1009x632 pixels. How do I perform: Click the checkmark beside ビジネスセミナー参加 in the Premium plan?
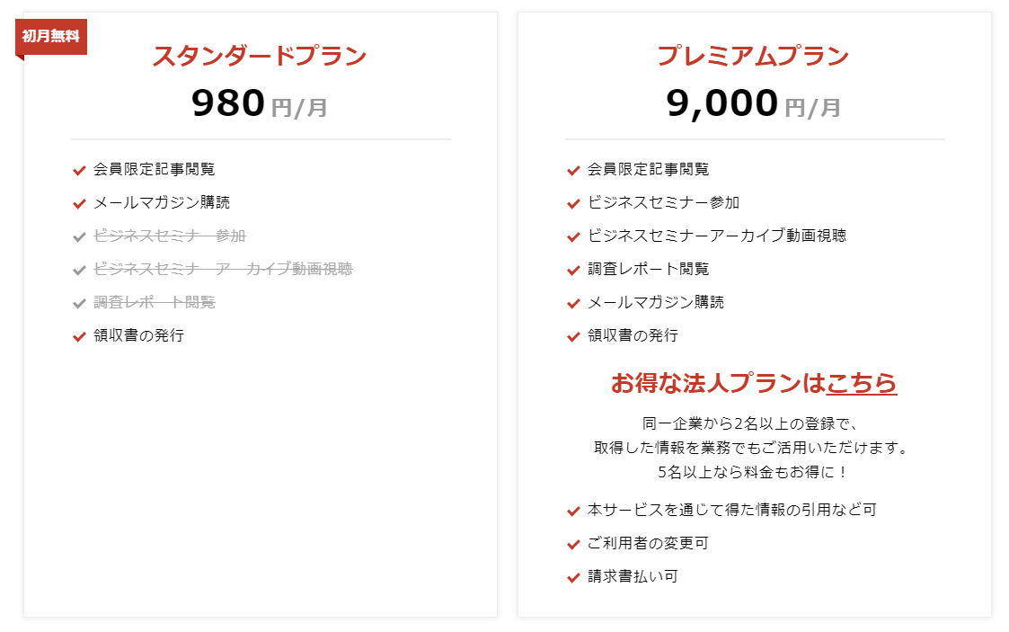(x=573, y=203)
